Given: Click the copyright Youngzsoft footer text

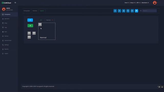Looking at the screenshot, I should (38, 86).
